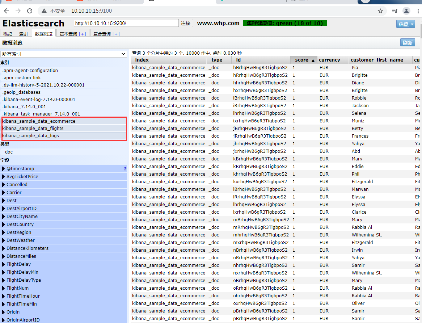Open the browser profile avatar
422x323 pixels.
(406, 11)
